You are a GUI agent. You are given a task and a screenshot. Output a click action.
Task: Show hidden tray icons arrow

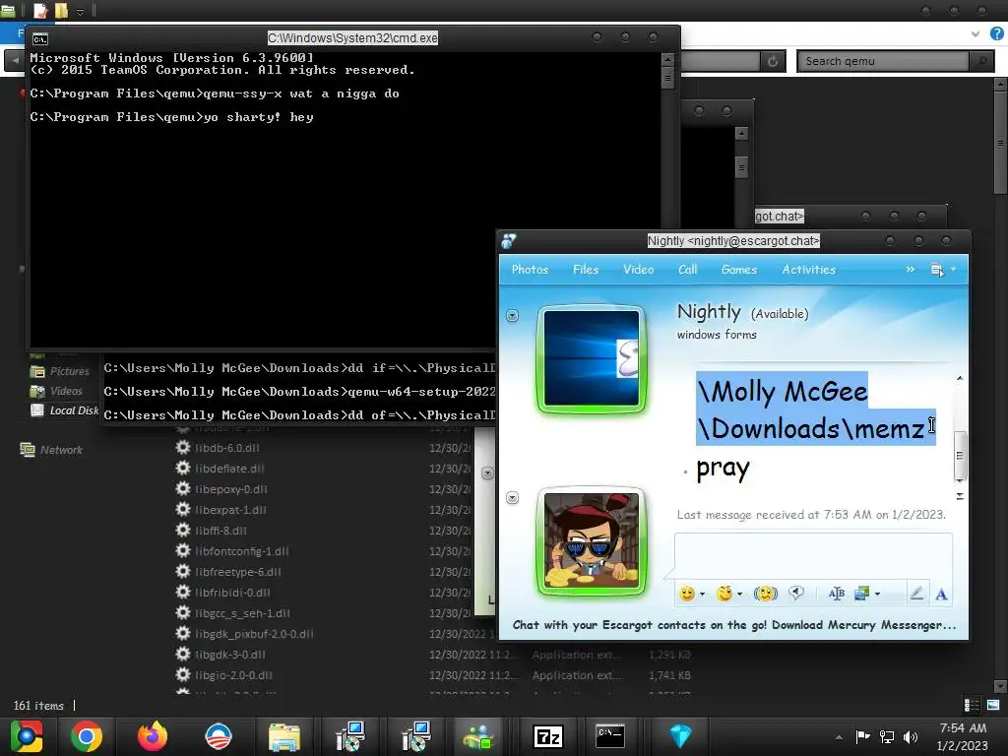pyautogui.click(x=839, y=737)
